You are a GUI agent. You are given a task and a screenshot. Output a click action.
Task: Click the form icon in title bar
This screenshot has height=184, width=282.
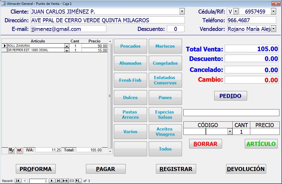[3, 3]
